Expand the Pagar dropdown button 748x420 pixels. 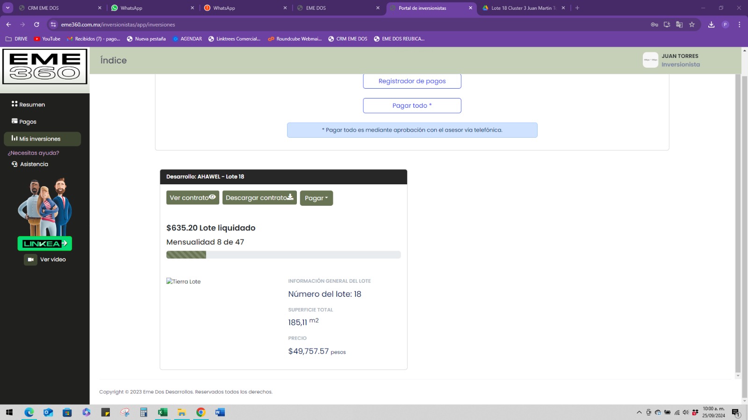(x=316, y=198)
